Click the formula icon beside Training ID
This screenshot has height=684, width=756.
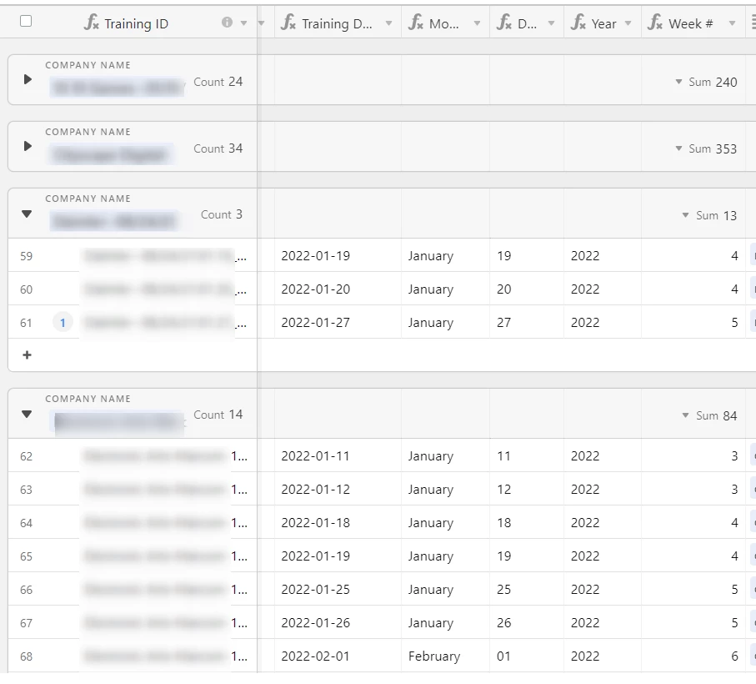coord(91,23)
